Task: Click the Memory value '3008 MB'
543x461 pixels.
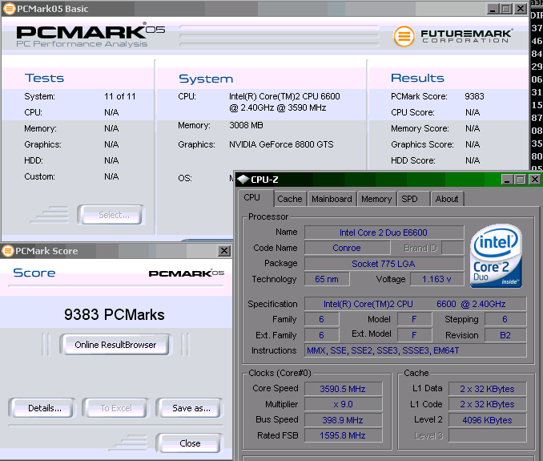Action: 246,125
